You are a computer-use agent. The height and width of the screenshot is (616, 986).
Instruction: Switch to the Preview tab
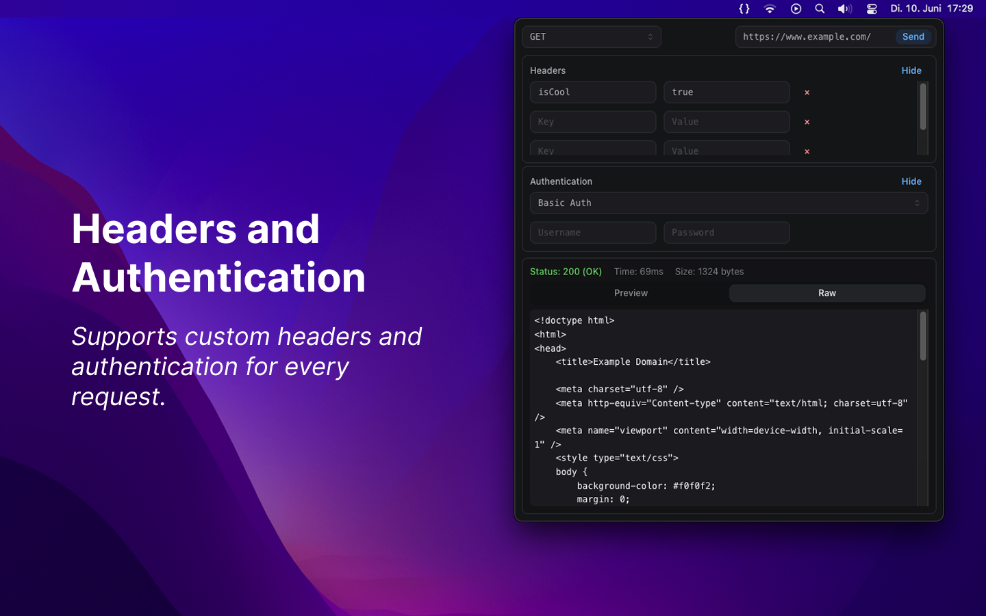[x=631, y=293]
